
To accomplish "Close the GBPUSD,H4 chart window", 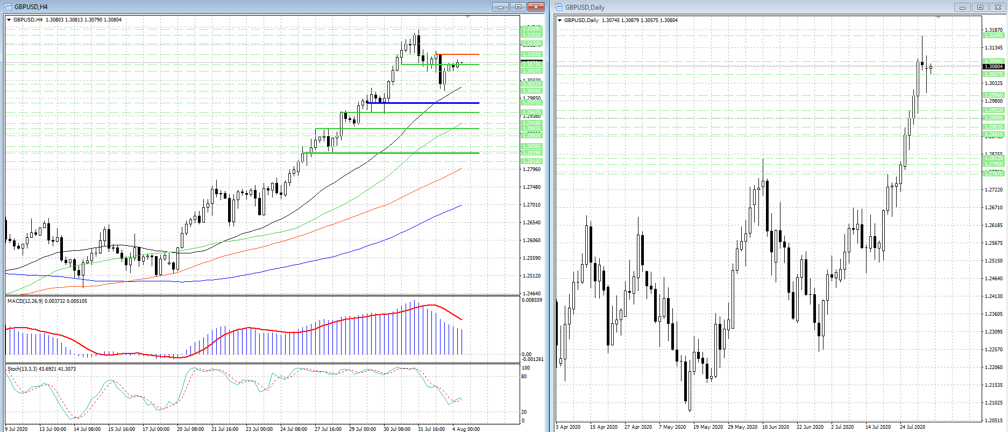I will click(x=536, y=7).
